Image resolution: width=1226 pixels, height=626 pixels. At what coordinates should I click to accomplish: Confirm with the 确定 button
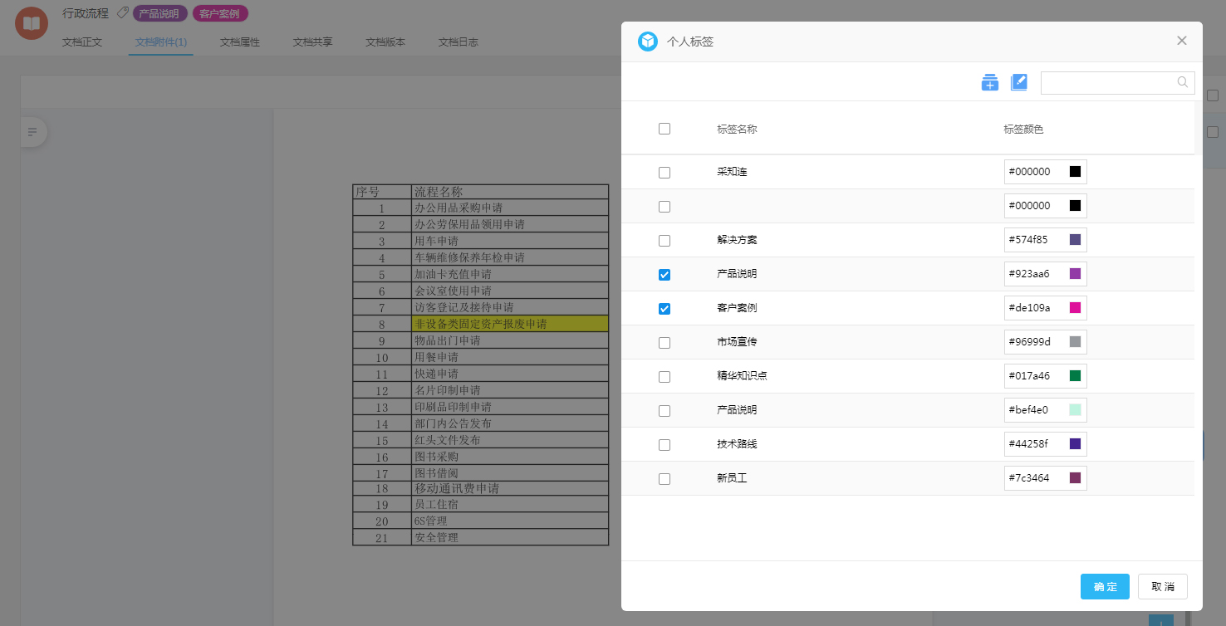[1105, 586]
